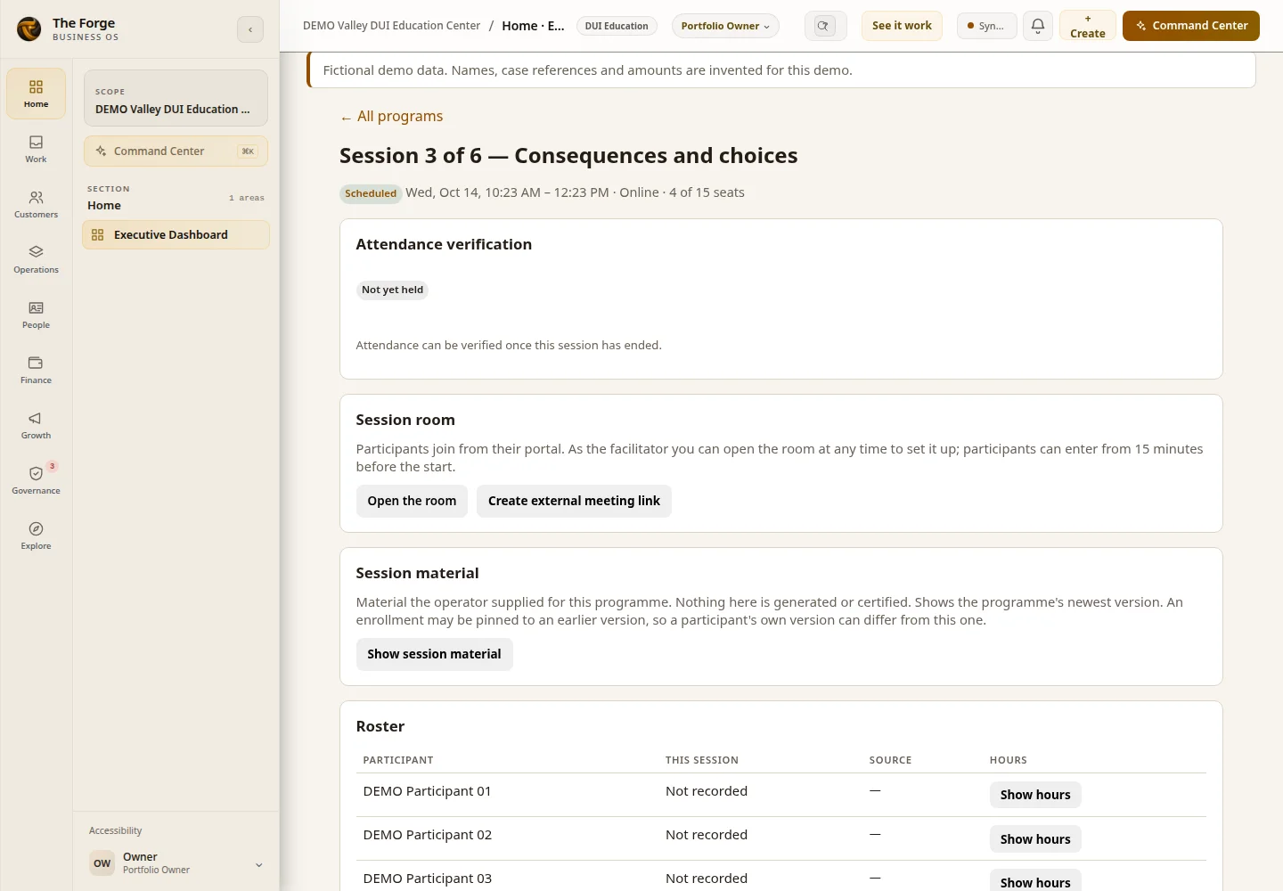Click the search icon in top bar

(x=825, y=26)
